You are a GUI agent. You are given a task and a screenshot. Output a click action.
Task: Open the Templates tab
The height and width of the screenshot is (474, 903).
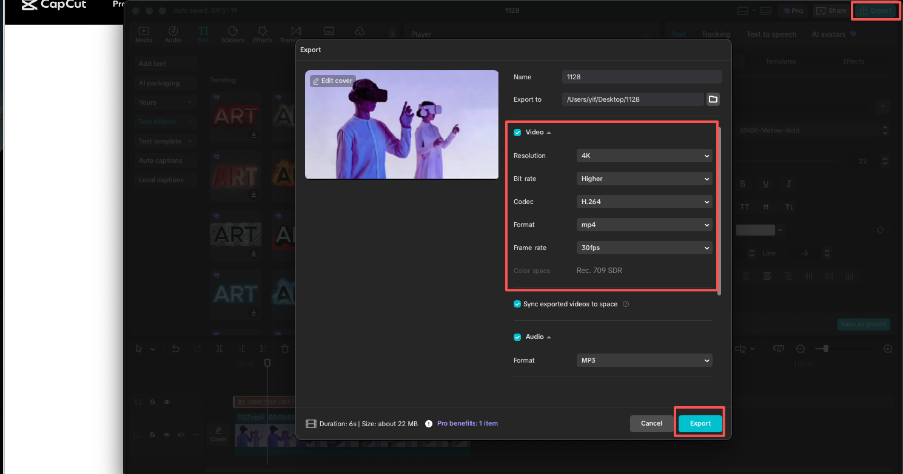(780, 61)
